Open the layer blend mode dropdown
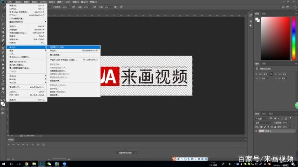 point(264,122)
